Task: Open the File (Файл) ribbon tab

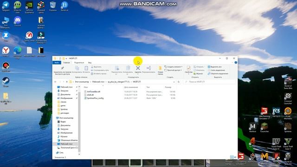Action: click(57, 63)
